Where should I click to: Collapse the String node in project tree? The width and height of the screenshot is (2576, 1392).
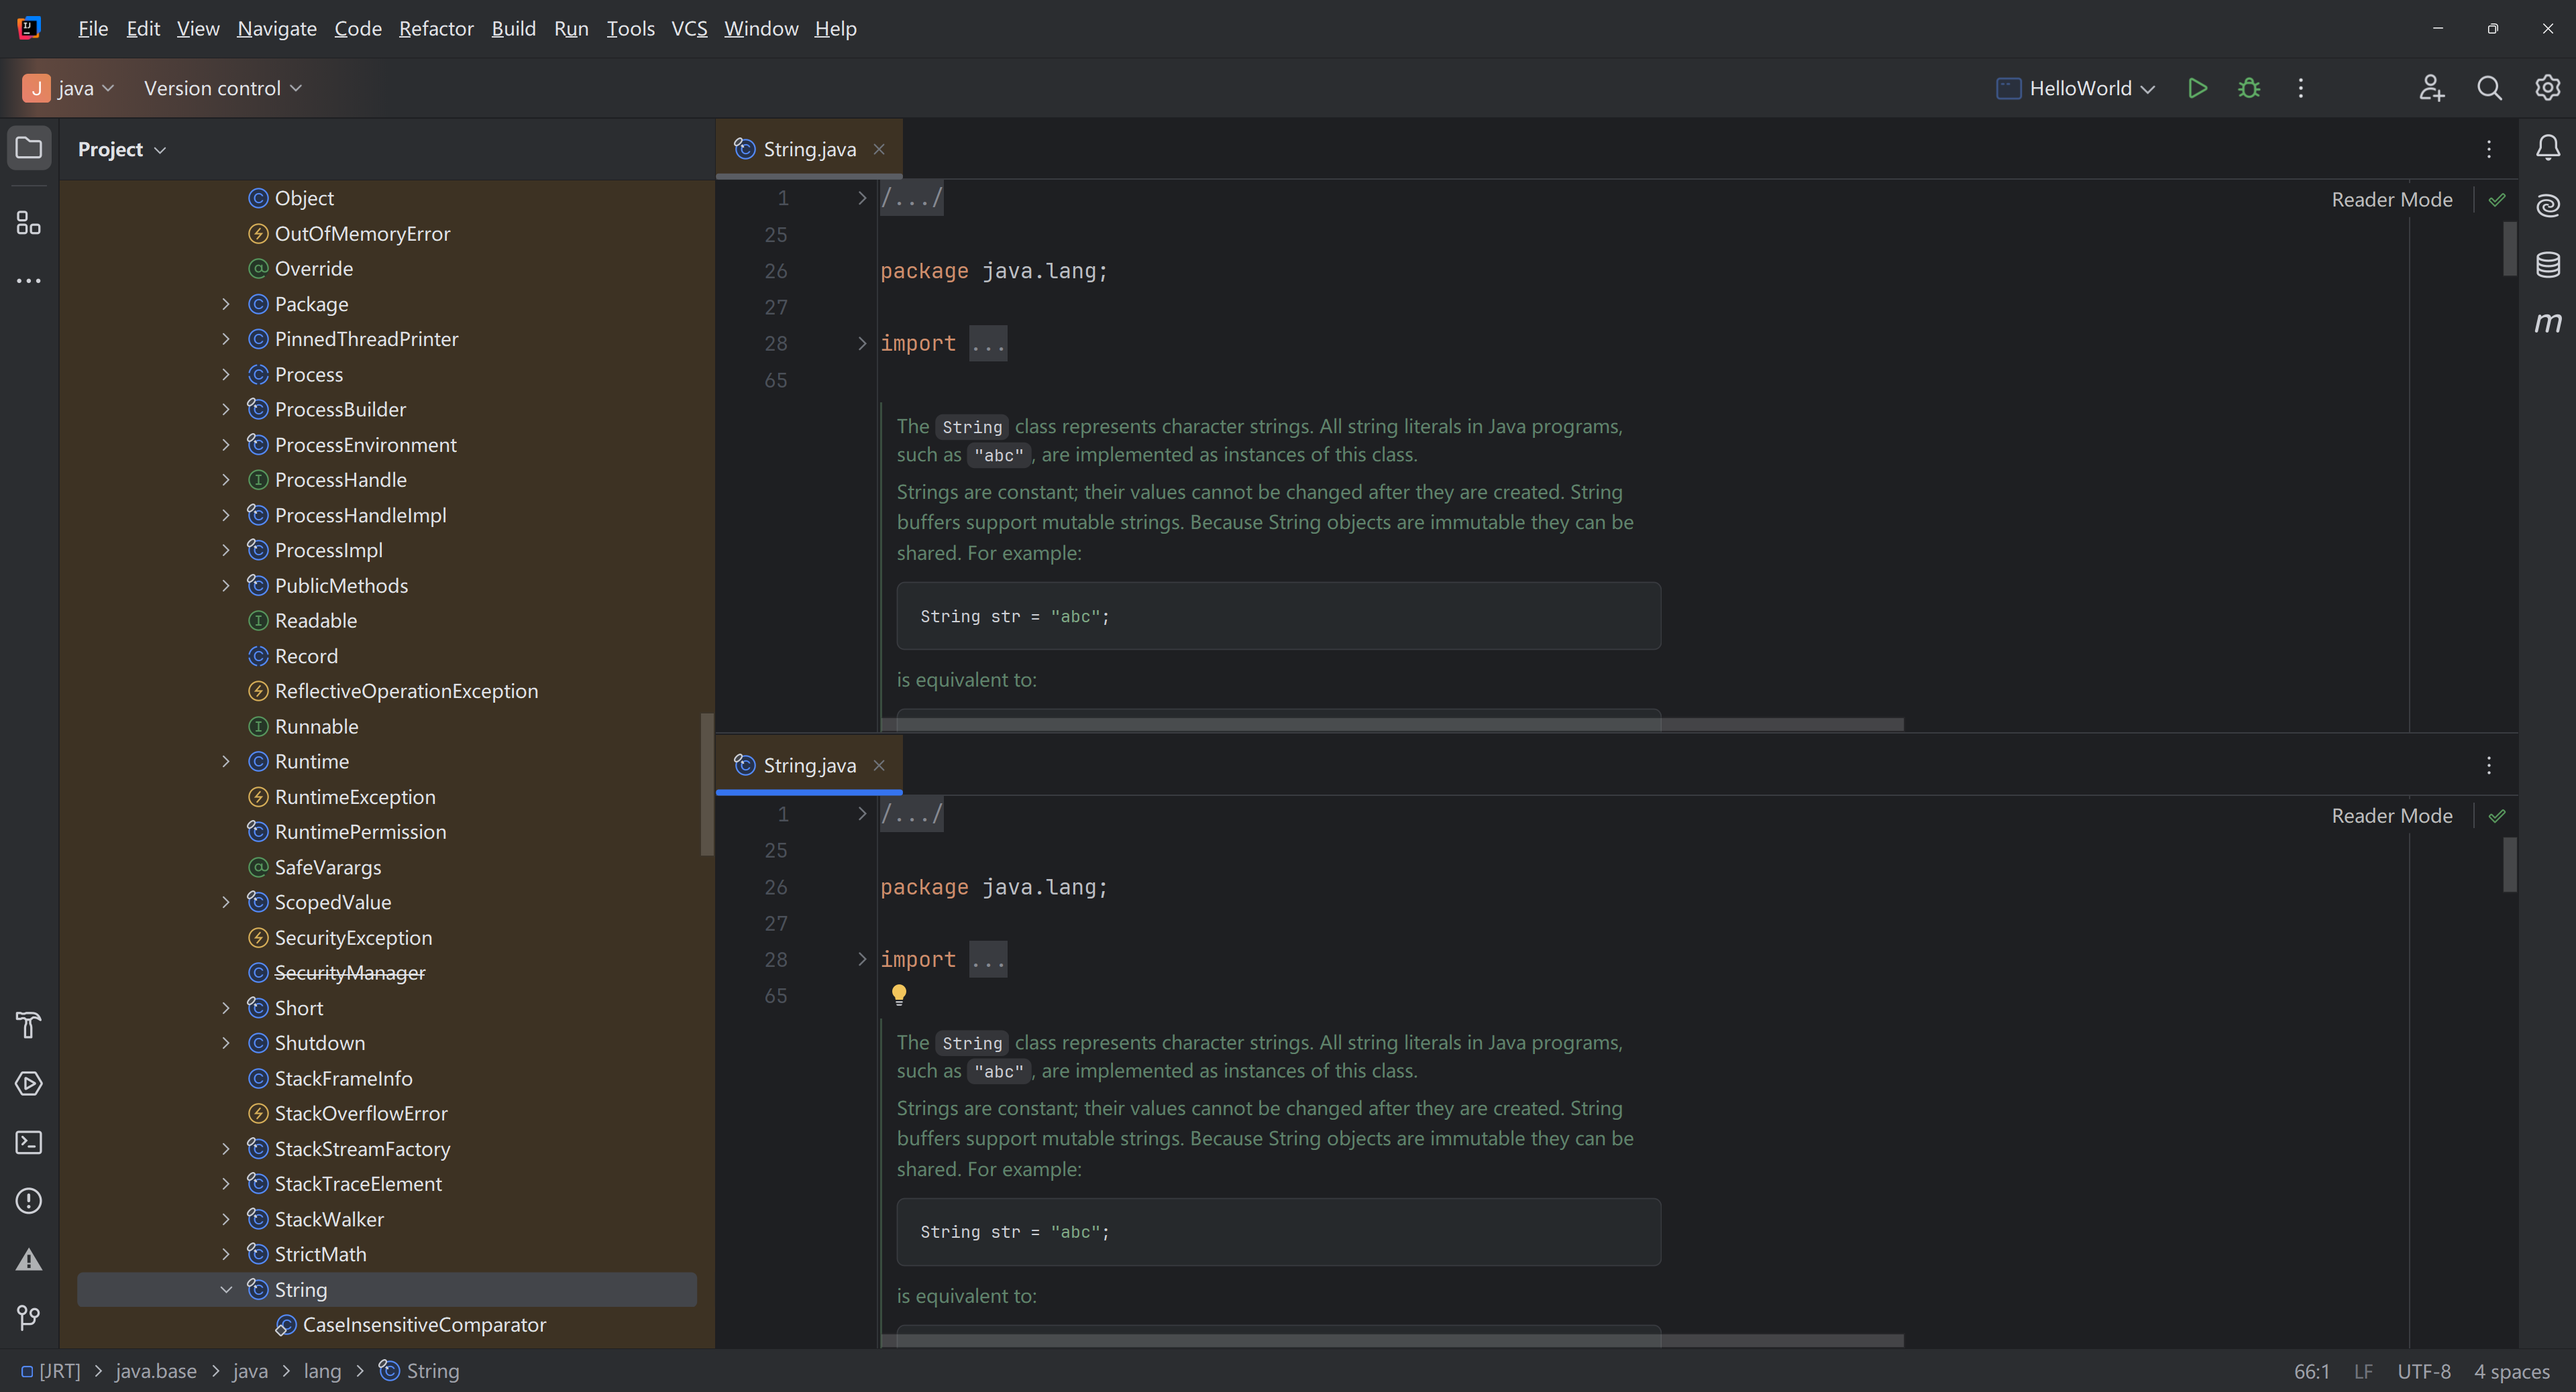(226, 1289)
